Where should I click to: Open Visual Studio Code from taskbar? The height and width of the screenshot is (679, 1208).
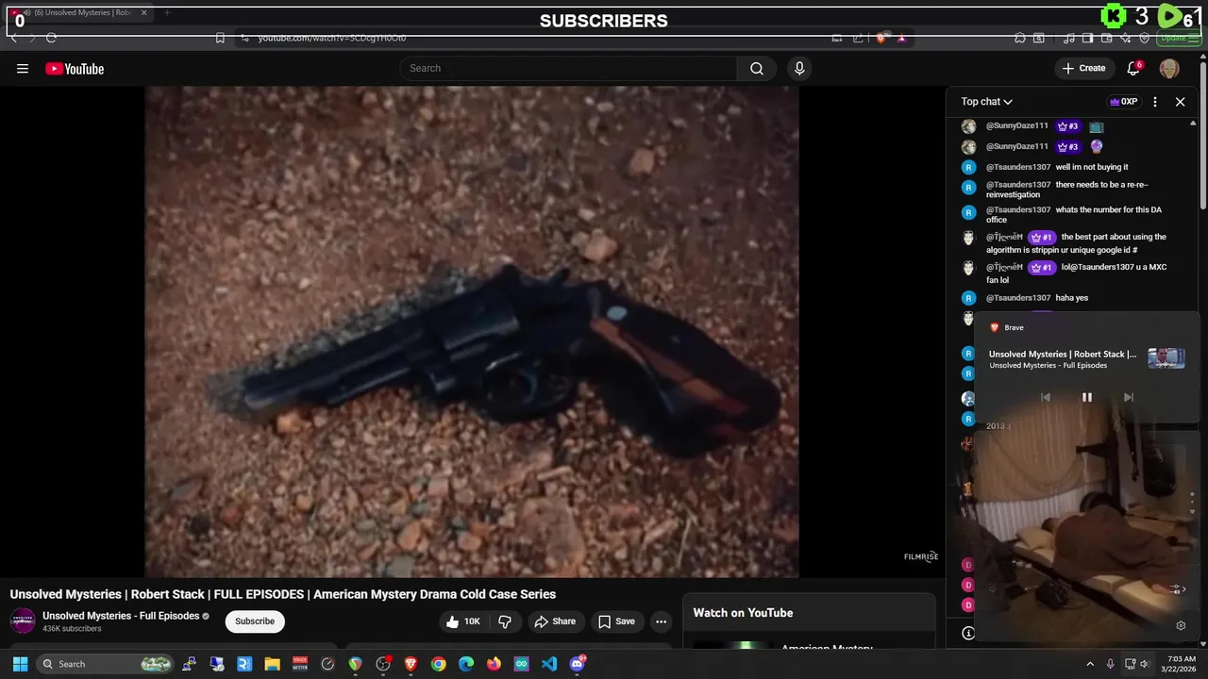click(x=549, y=664)
